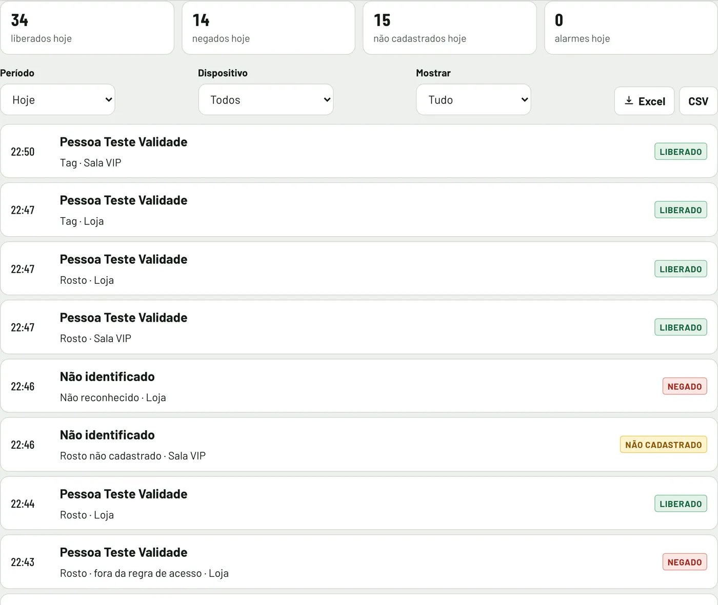Open the Não reconhecido · Loja entry

tap(359, 386)
